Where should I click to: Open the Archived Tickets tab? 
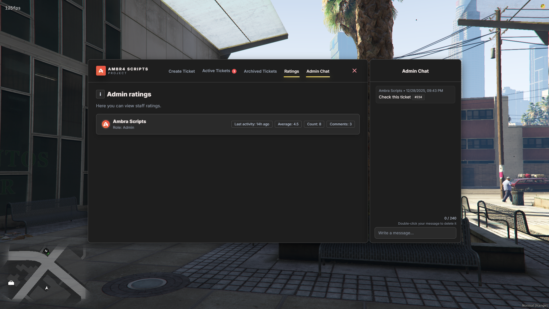point(260,71)
